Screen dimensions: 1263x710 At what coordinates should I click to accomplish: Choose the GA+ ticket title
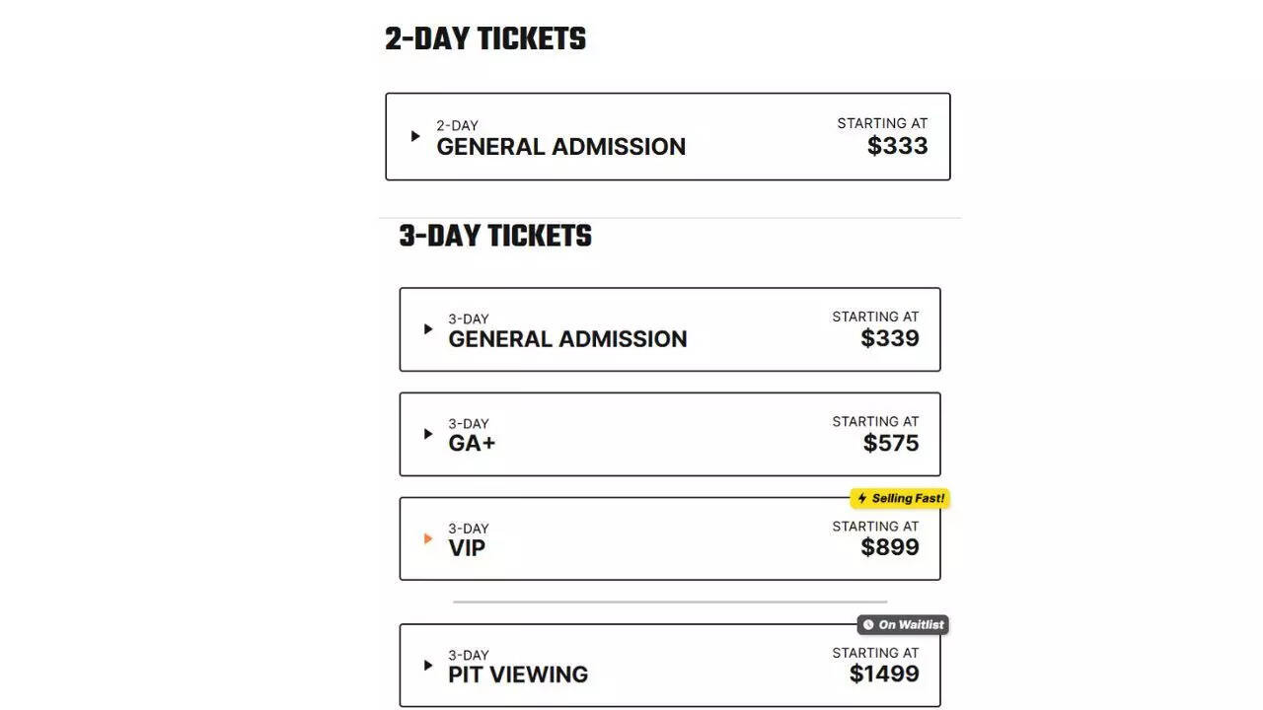click(x=472, y=444)
